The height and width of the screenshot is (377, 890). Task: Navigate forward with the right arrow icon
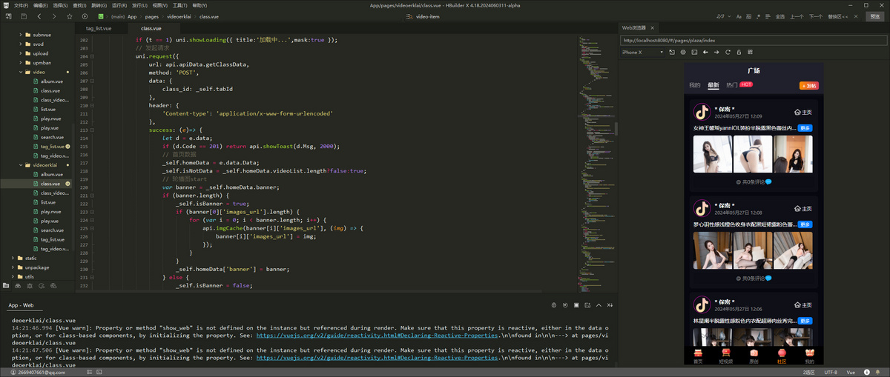(54, 16)
